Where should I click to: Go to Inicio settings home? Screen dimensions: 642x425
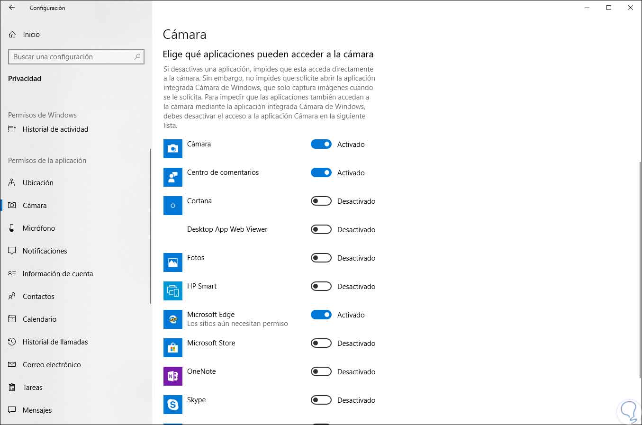tap(31, 35)
